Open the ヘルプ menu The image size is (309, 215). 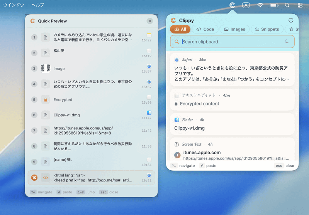tap(37, 5)
